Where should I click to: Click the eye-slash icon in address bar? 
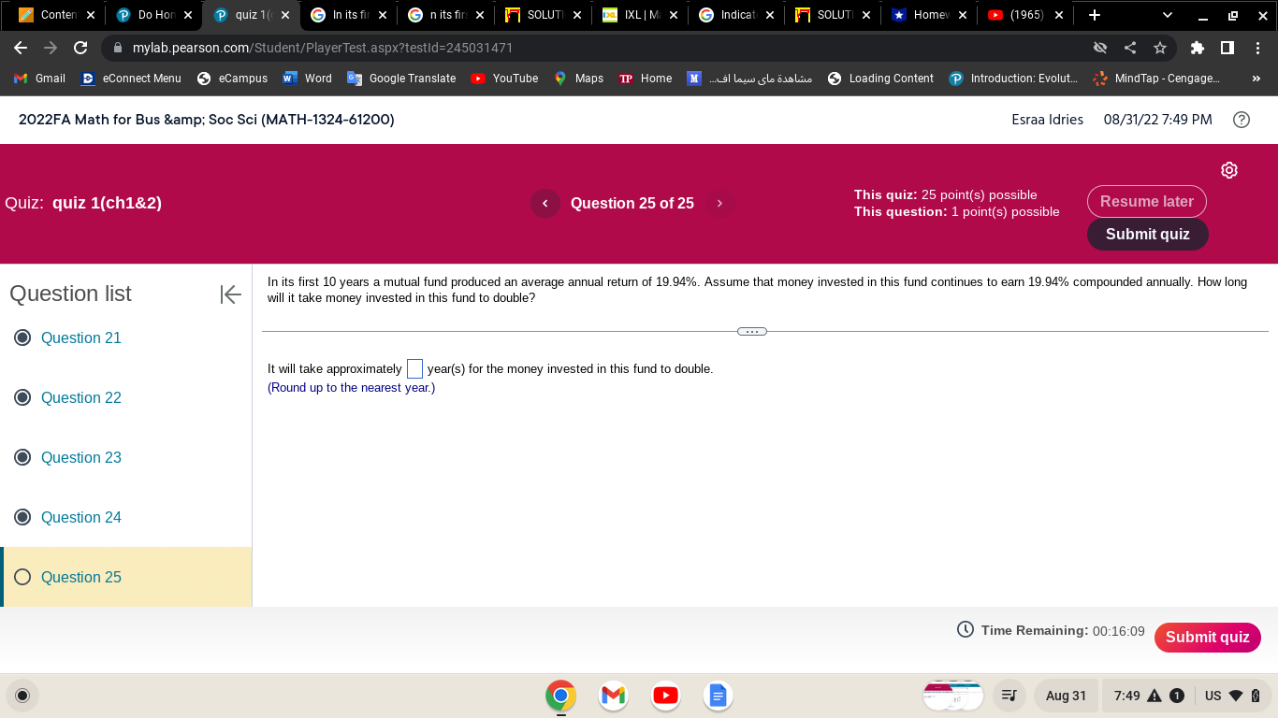[1100, 48]
